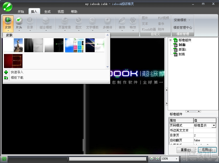
Task: Click the 应用(A) button
Action: [207, 150]
